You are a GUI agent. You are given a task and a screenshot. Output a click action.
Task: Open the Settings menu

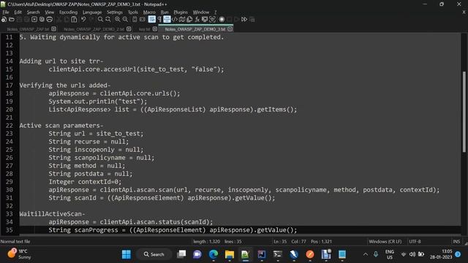115,12
